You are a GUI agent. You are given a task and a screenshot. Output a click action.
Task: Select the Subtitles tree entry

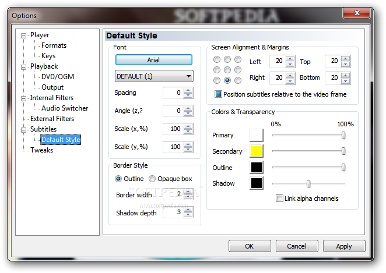tap(43, 129)
